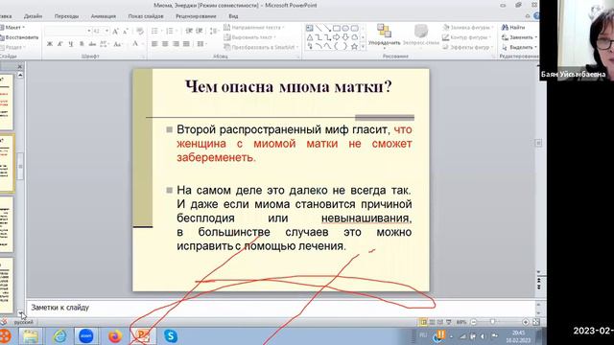This screenshot has width=614, height=345.
Task: Align text left
Action: pyautogui.click(x=154, y=44)
